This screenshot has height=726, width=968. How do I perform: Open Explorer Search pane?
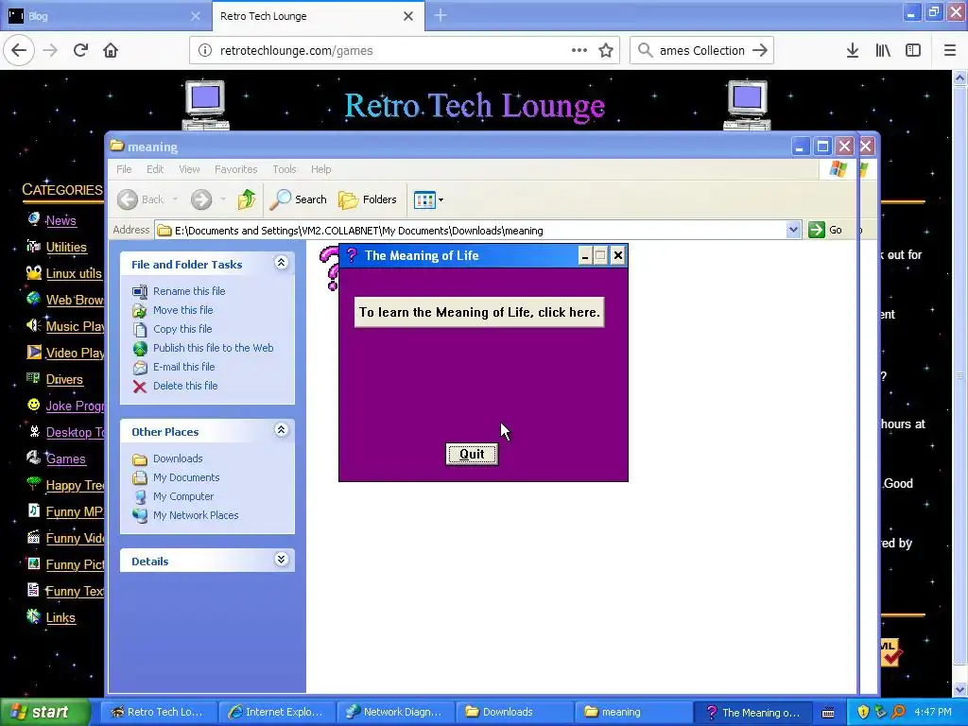[x=299, y=199]
